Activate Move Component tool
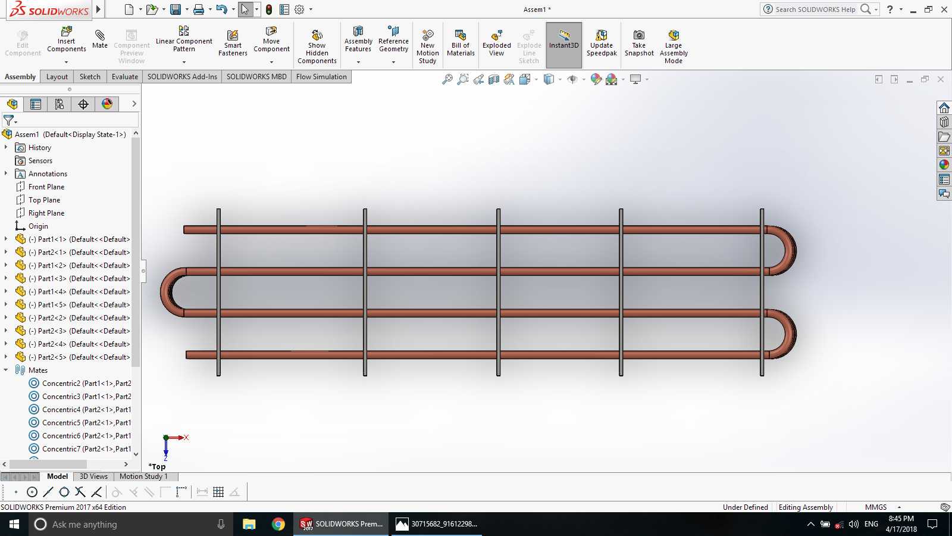This screenshot has height=536, width=952. click(271, 39)
